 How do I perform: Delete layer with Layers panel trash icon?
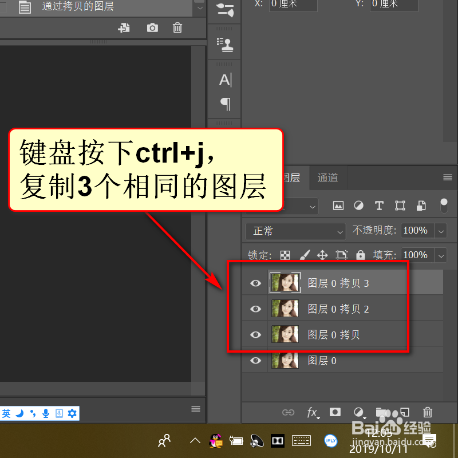point(428,412)
